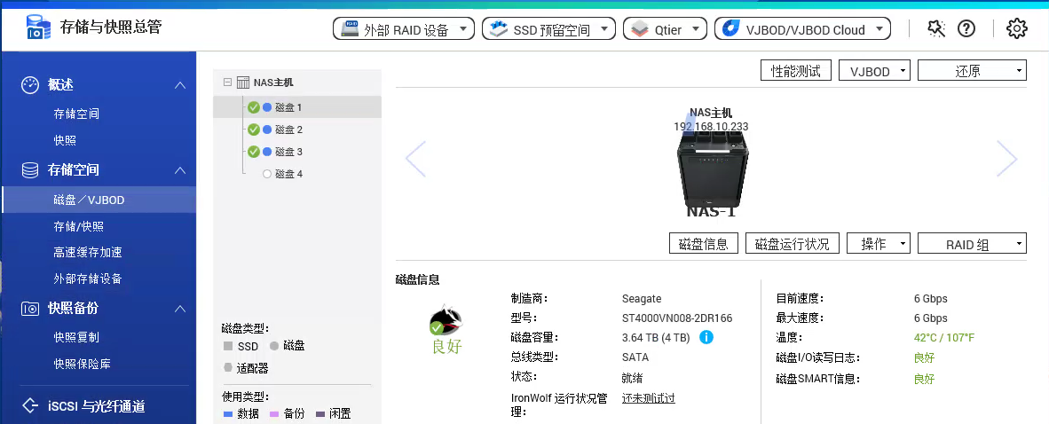Click the 性能测试 button

[796, 71]
